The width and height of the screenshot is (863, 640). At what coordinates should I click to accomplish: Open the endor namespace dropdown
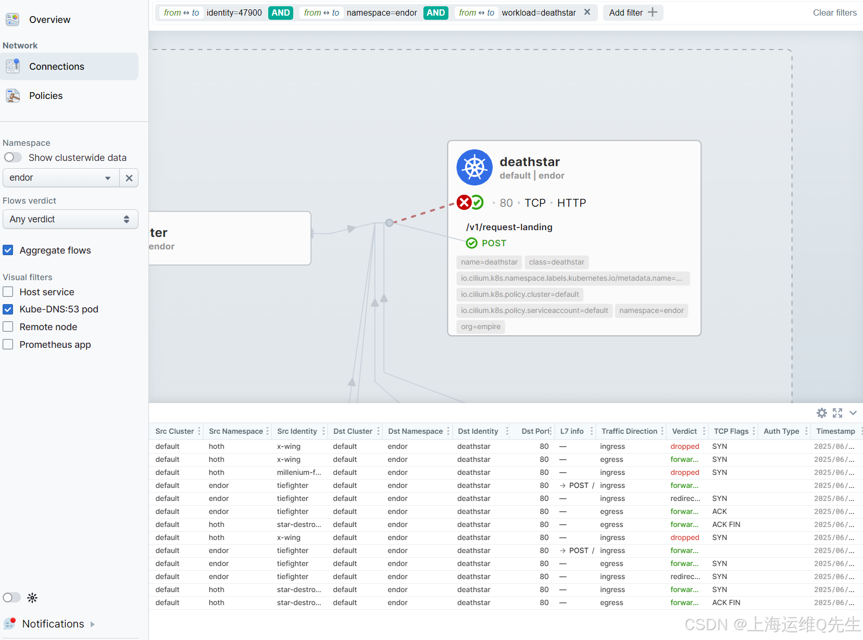[61, 178]
